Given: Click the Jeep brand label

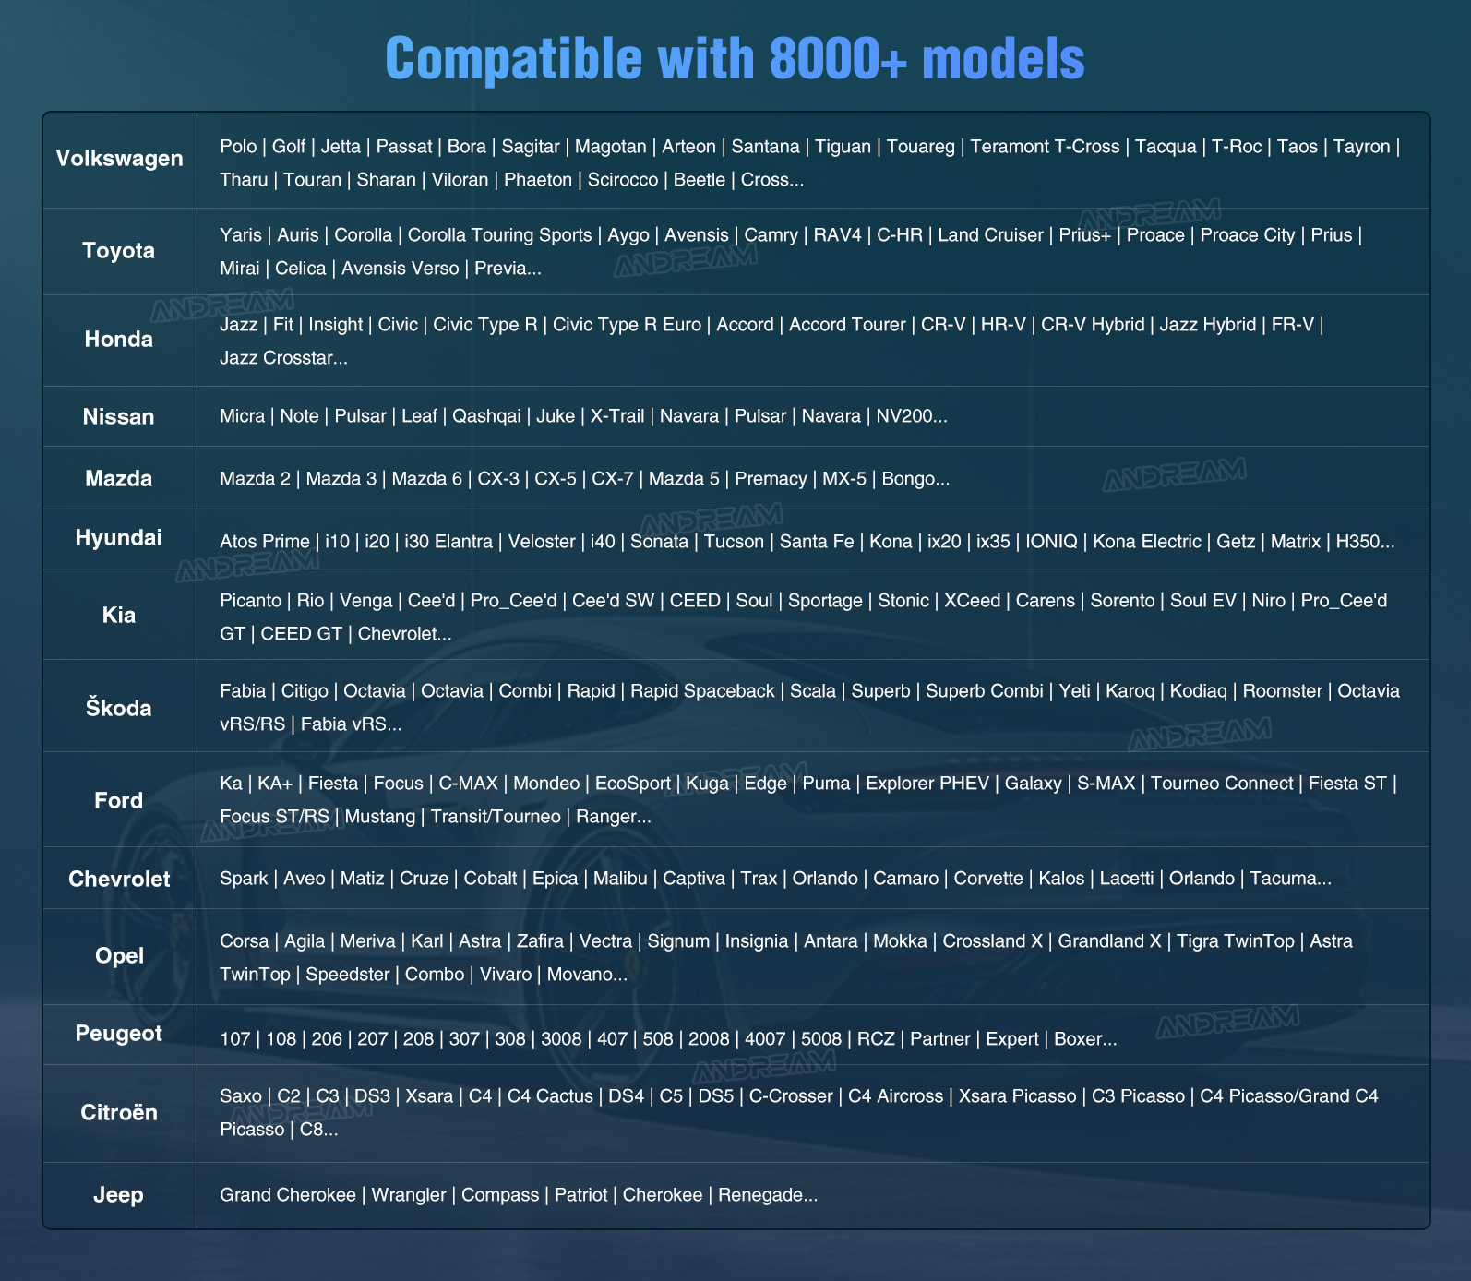Looking at the screenshot, I should tap(118, 1195).
